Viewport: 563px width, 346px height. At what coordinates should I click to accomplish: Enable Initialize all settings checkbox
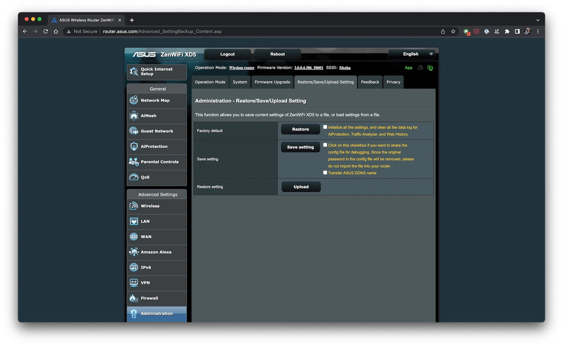325,127
